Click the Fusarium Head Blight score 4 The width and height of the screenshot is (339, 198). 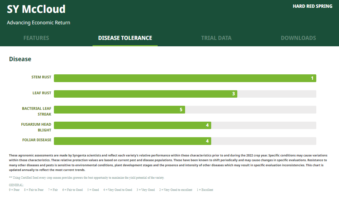207,125
